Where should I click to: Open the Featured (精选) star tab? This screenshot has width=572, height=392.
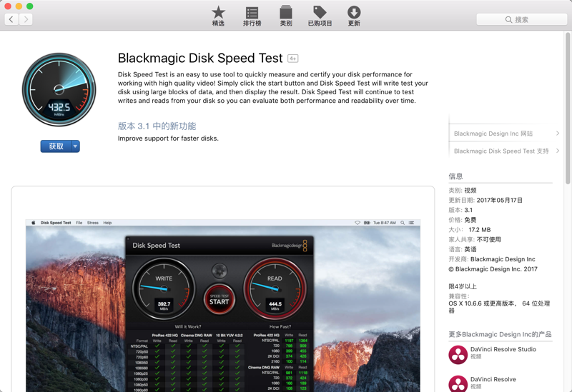218,16
